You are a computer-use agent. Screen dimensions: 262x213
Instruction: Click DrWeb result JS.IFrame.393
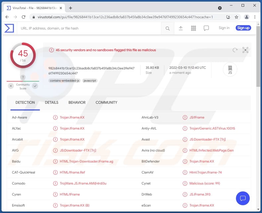[200, 194]
